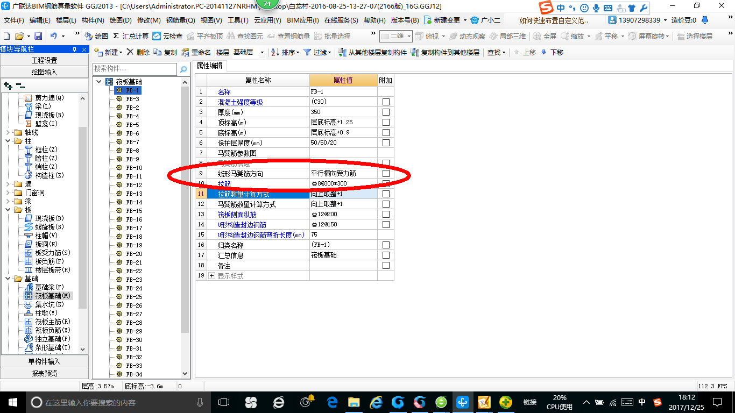
Task: Open the 构件(N) menu
Action: tap(93, 20)
